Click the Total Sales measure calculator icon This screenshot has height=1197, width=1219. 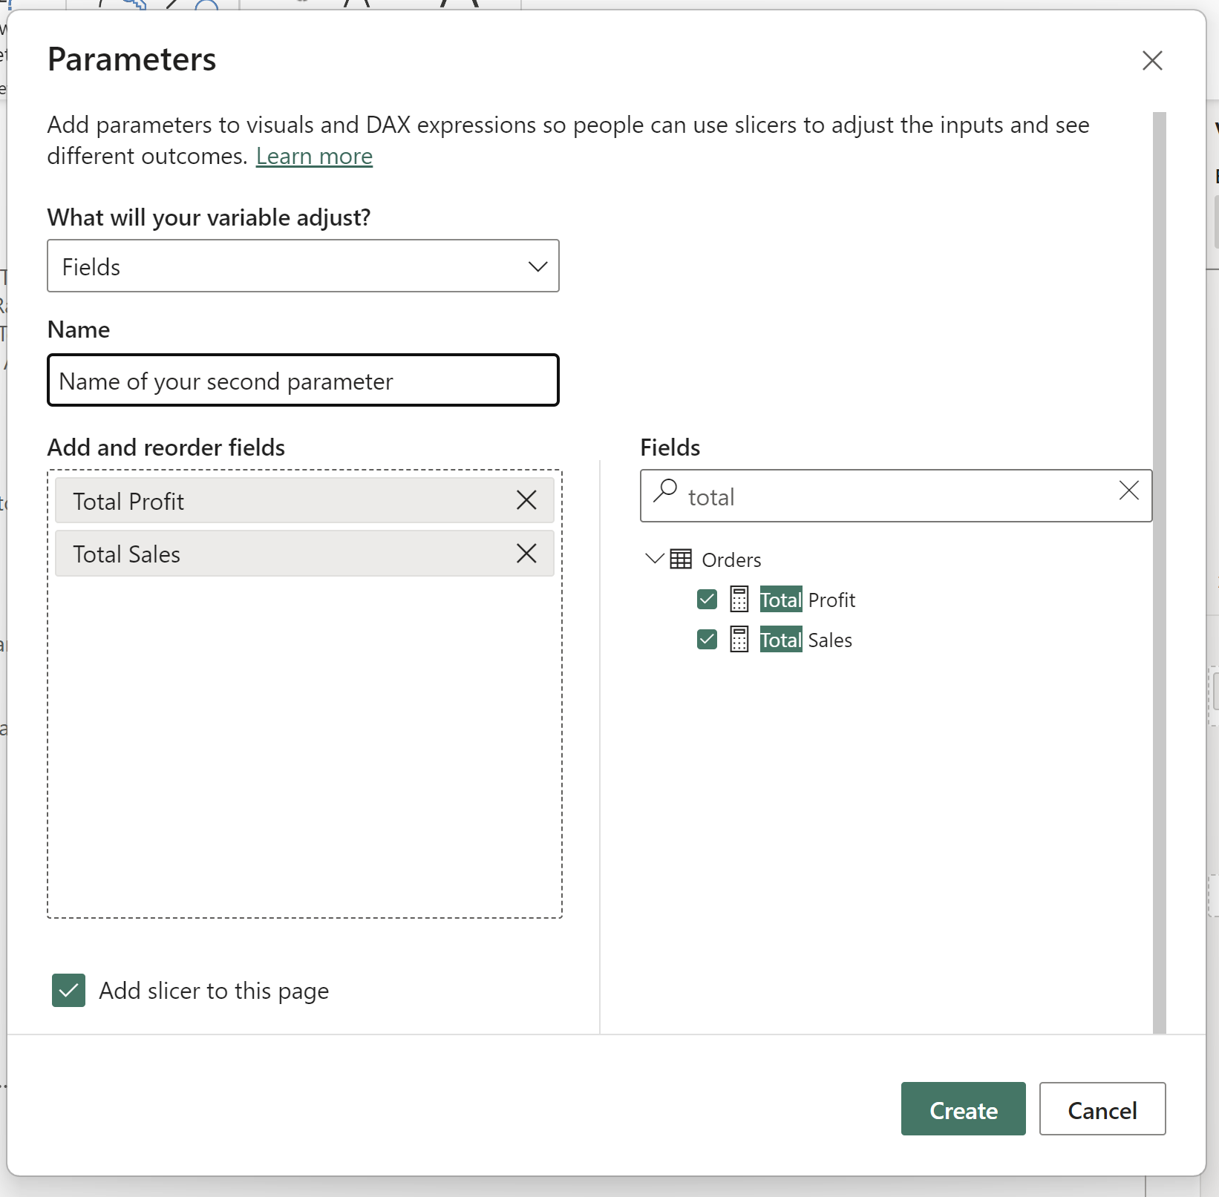tap(739, 639)
